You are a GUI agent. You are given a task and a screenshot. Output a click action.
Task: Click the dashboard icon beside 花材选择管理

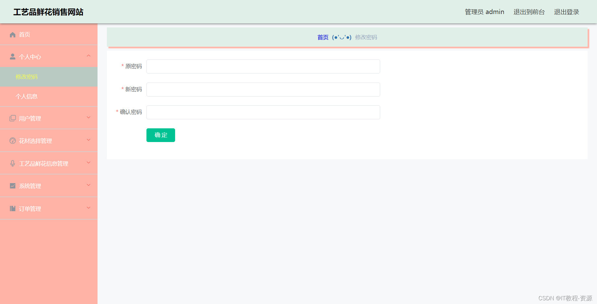click(12, 140)
